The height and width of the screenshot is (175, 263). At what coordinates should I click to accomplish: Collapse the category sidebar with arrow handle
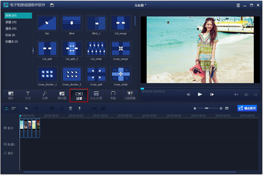pos(33,51)
